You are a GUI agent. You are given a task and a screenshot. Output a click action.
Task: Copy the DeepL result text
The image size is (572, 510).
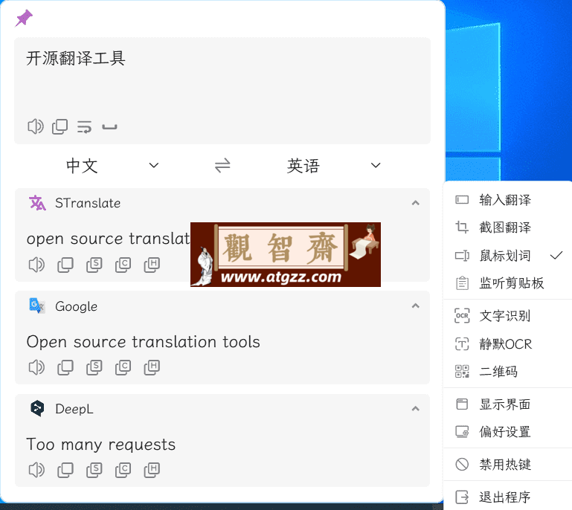click(65, 470)
